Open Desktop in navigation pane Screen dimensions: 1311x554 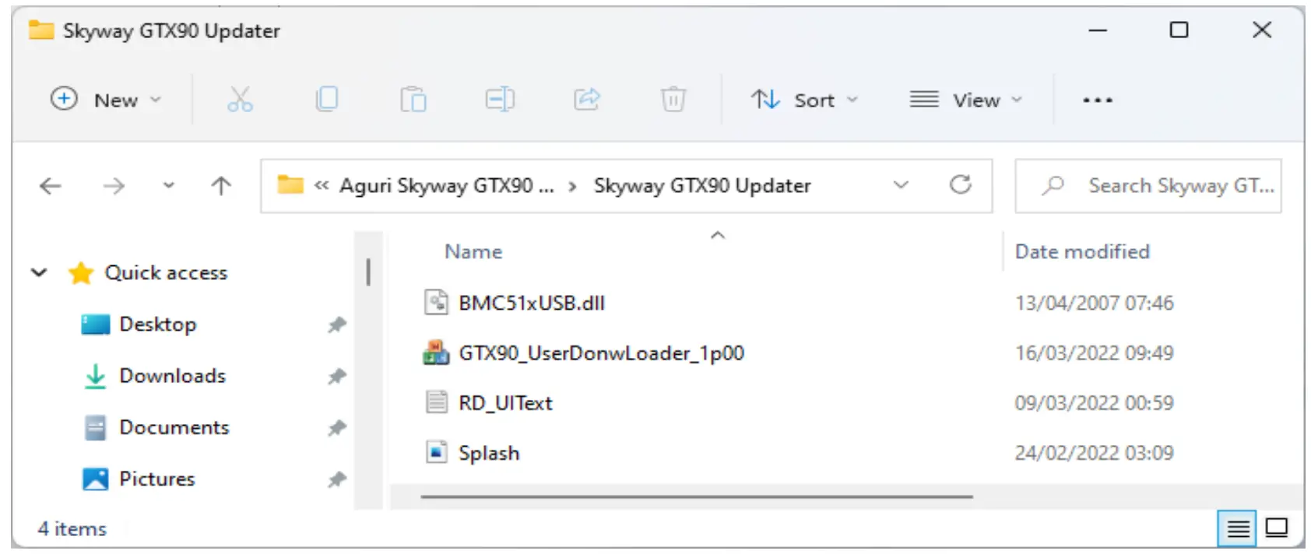(x=157, y=324)
